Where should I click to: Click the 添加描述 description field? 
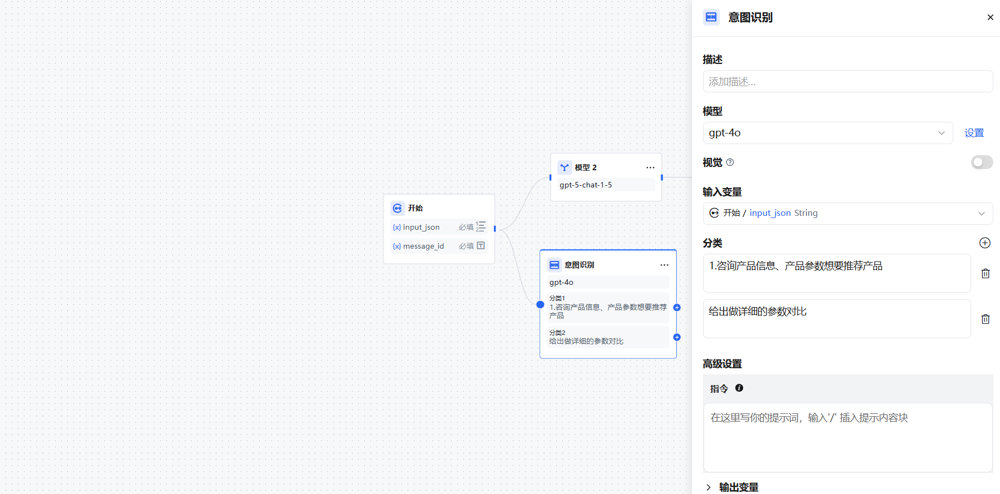848,82
